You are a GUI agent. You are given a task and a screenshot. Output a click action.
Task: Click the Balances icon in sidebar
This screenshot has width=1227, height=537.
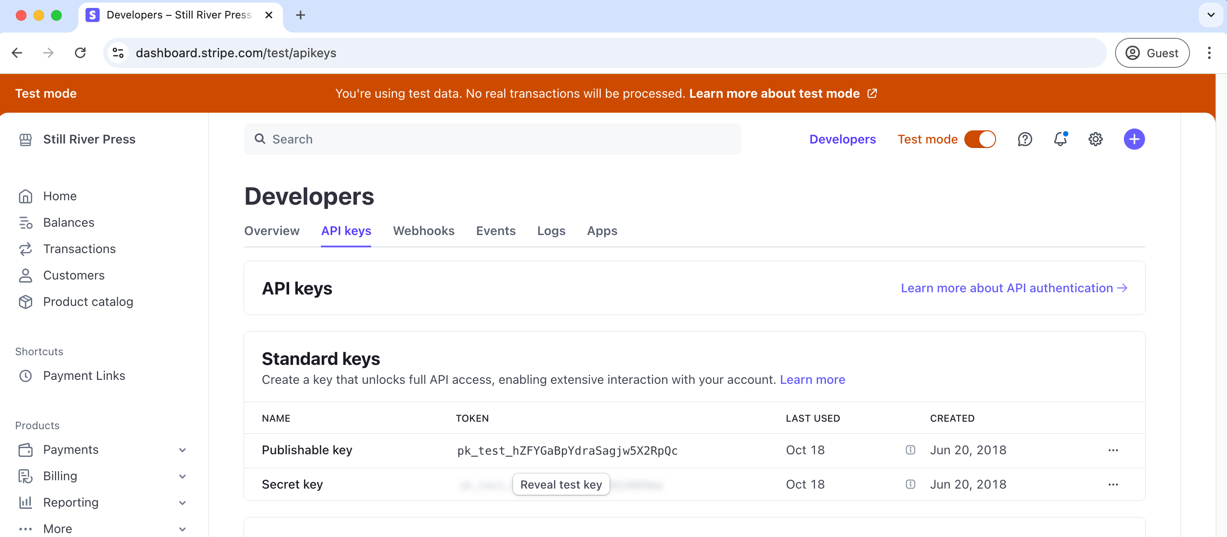(x=26, y=222)
